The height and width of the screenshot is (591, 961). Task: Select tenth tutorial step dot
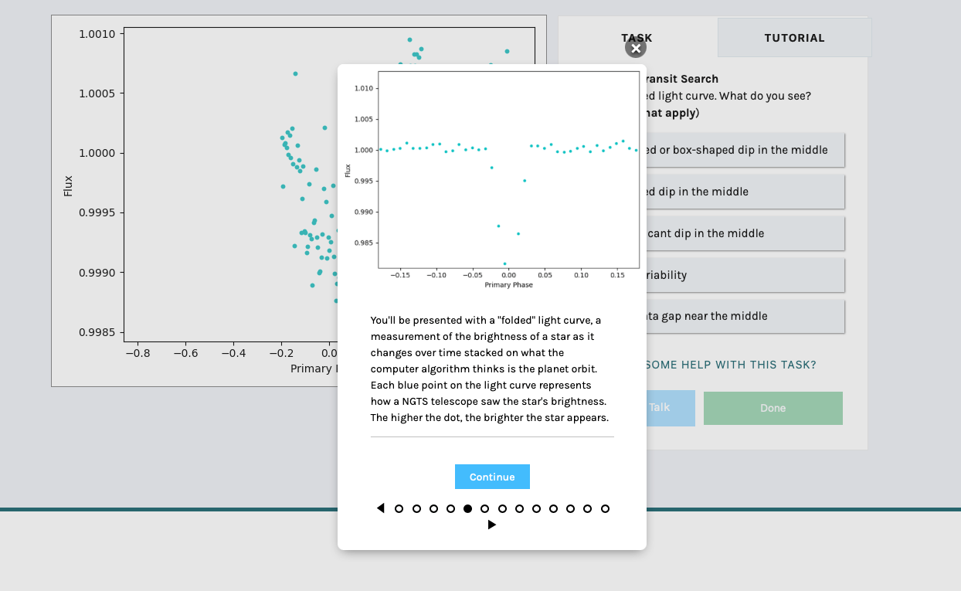[x=553, y=508]
